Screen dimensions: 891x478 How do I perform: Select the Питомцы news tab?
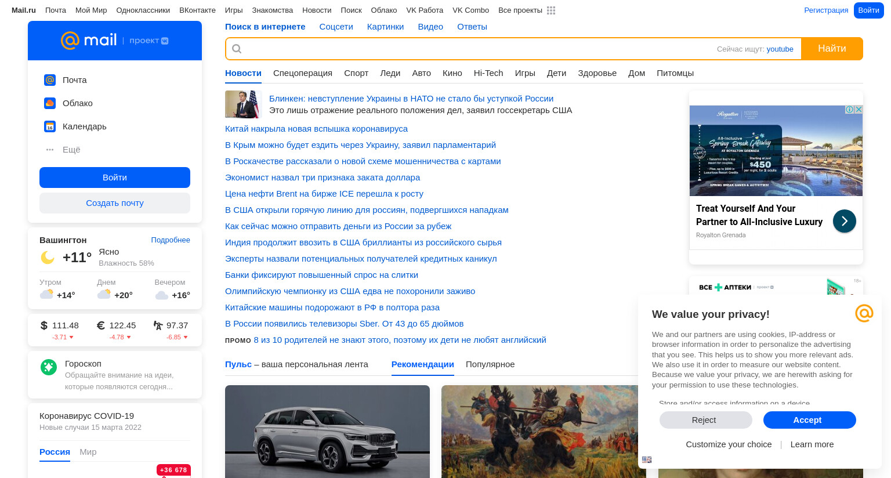point(675,73)
